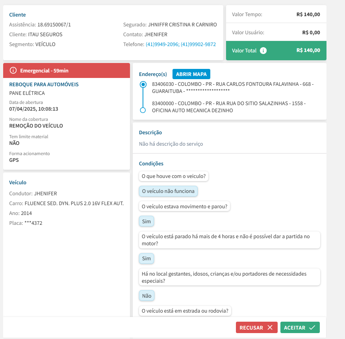Screen dimensions: 345x339
Task: Select the Oficina Auto Mecanica Dezinho destination address
Action: tap(228, 107)
